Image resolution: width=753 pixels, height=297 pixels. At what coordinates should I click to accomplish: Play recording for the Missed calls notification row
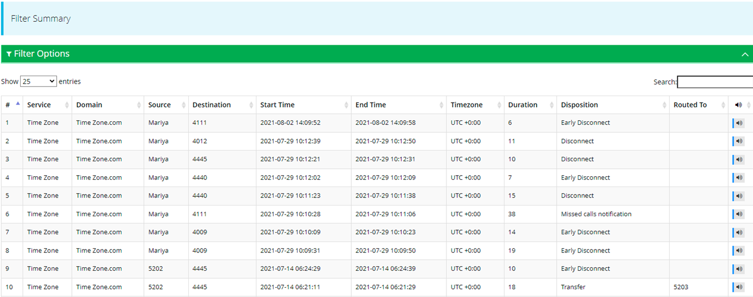739,214
